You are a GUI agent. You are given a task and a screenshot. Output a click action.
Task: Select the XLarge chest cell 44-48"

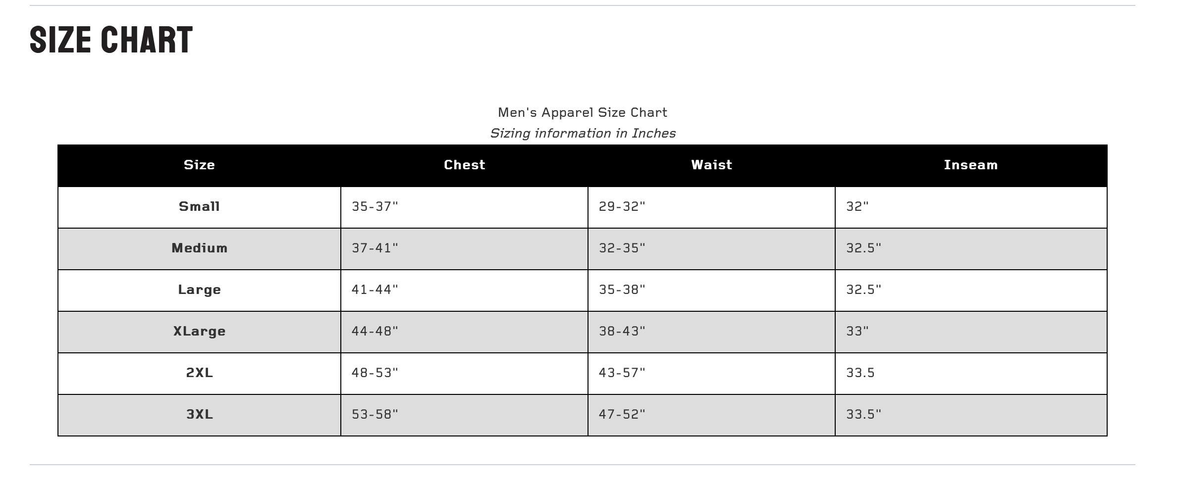point(375,331)
